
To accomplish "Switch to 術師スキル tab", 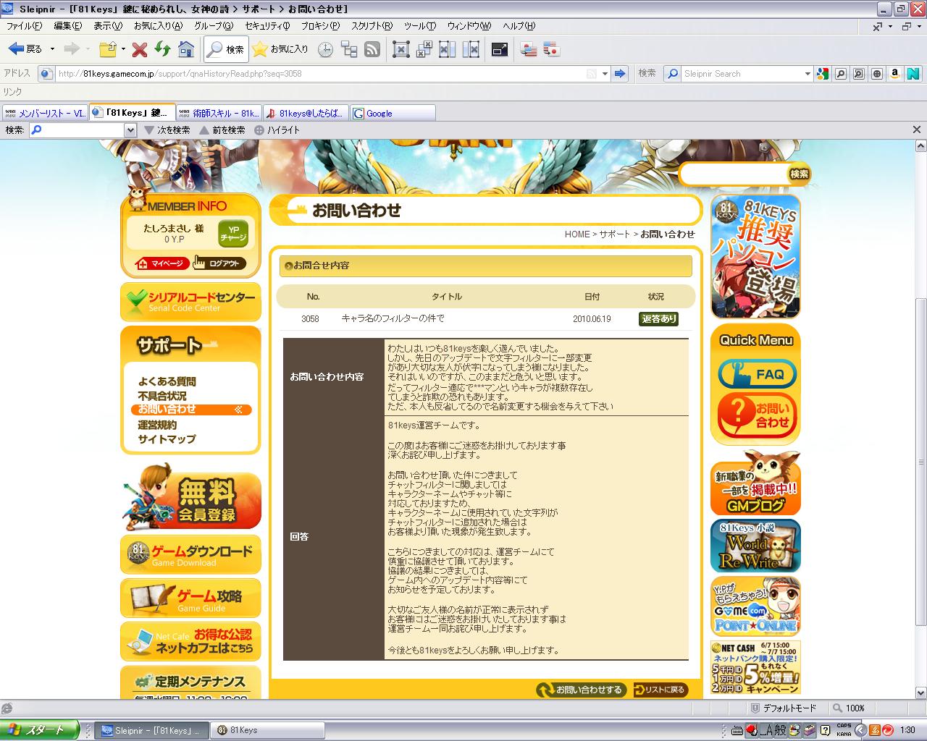I will tap(219, 113).
